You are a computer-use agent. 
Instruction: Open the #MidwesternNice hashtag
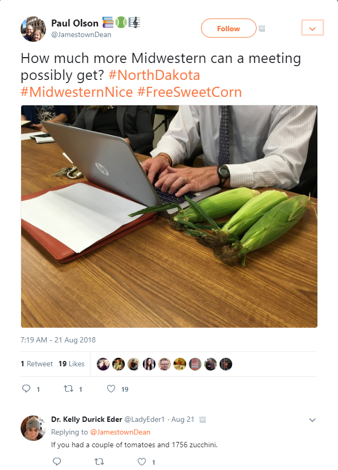tap(77, 92)
